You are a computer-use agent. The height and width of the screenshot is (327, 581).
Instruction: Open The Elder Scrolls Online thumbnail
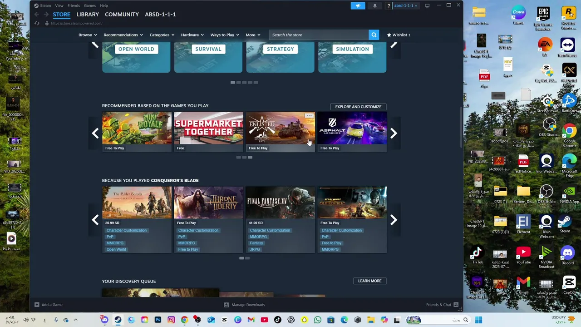(x=137, y=203)
